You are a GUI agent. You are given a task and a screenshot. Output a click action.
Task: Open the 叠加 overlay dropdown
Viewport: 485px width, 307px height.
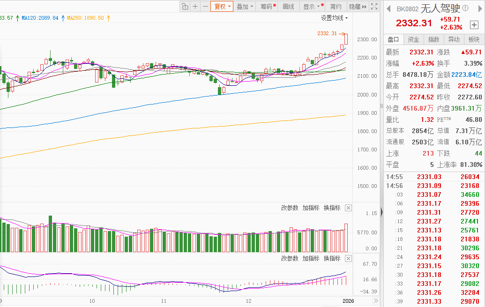click(245, 7)
